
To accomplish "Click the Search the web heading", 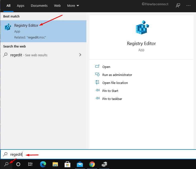I will (15, 46).
